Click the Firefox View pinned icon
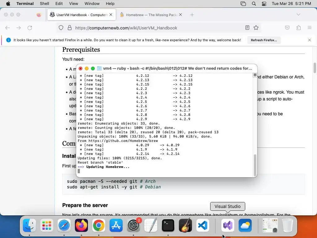The width and height of the screenshot is (317, 238). point(39,15)
